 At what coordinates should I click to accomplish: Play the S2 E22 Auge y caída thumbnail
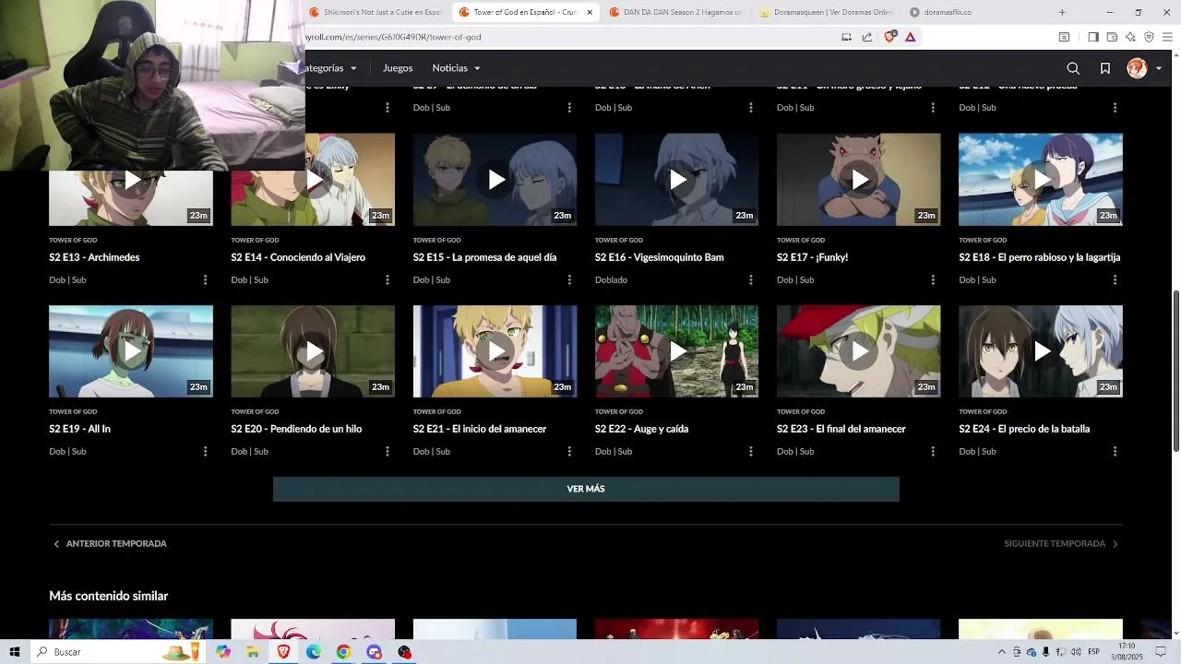(676, 351)
